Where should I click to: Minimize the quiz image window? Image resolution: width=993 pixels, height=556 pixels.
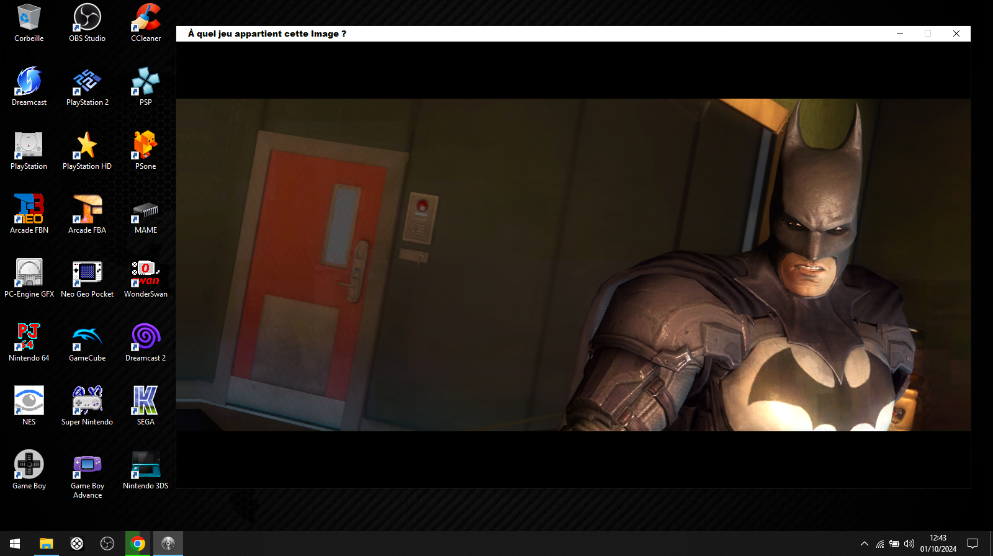pos(899,34)
